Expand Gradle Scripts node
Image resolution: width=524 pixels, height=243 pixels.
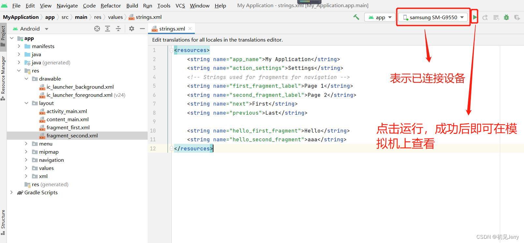point(12,192)
